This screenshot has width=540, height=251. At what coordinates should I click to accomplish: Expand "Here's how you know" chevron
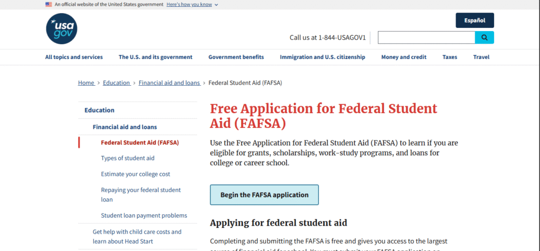pyautogui.click(x=216, y=5)
